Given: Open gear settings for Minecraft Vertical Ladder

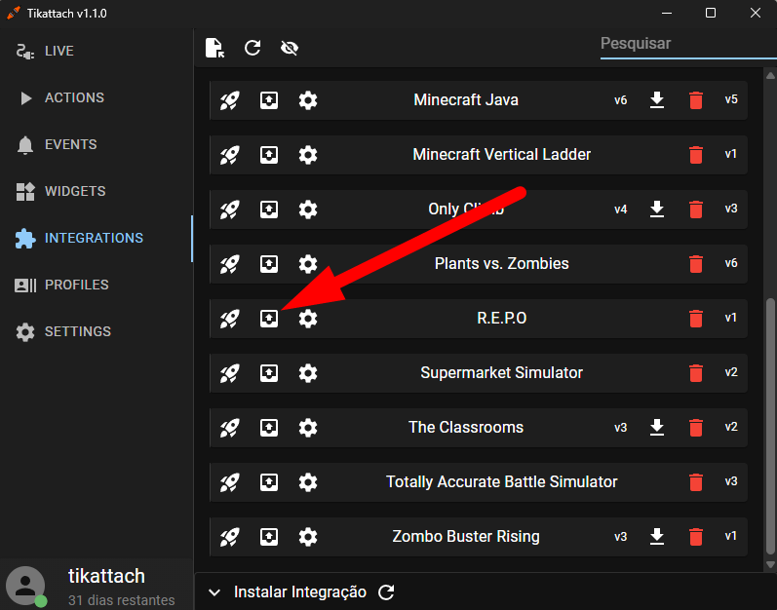Looking at the screenshot, I should [308, 155].
